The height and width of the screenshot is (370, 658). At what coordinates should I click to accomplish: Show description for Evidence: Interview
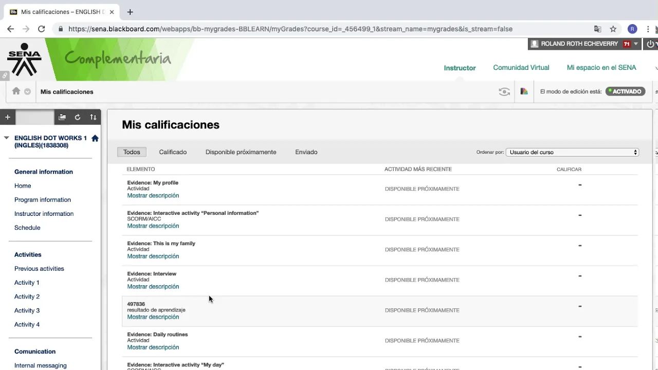pos(153,287)
